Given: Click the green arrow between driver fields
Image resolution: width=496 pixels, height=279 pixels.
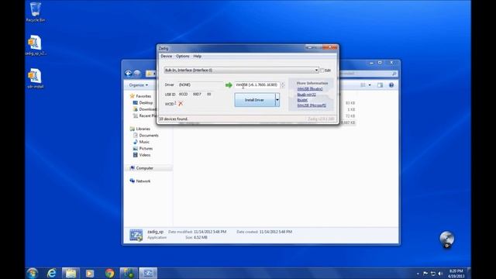Looking at the screenshot, I should [229, 84].
